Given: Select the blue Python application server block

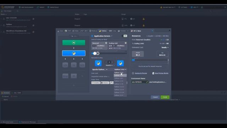Looking at the screenshot, I should click(x=74, y=53).
